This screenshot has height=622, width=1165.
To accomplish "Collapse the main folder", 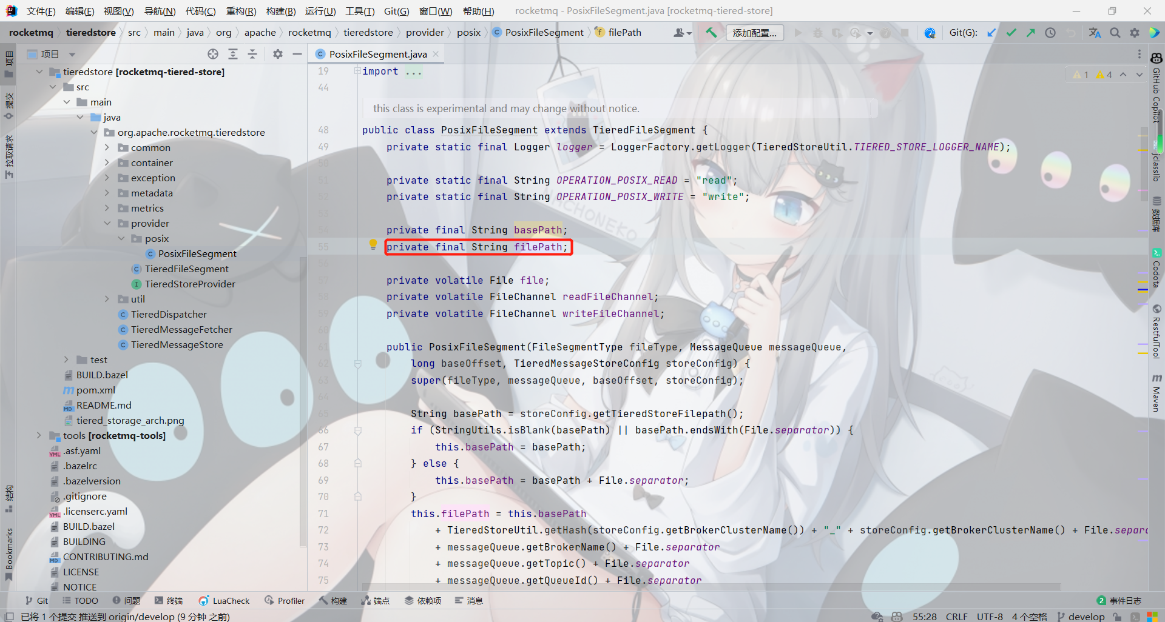I will coord(67,102).
